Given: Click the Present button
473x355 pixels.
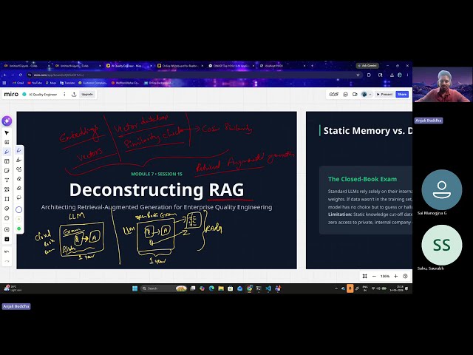Looking at the screenshot, I should click(x=384, y=95).
